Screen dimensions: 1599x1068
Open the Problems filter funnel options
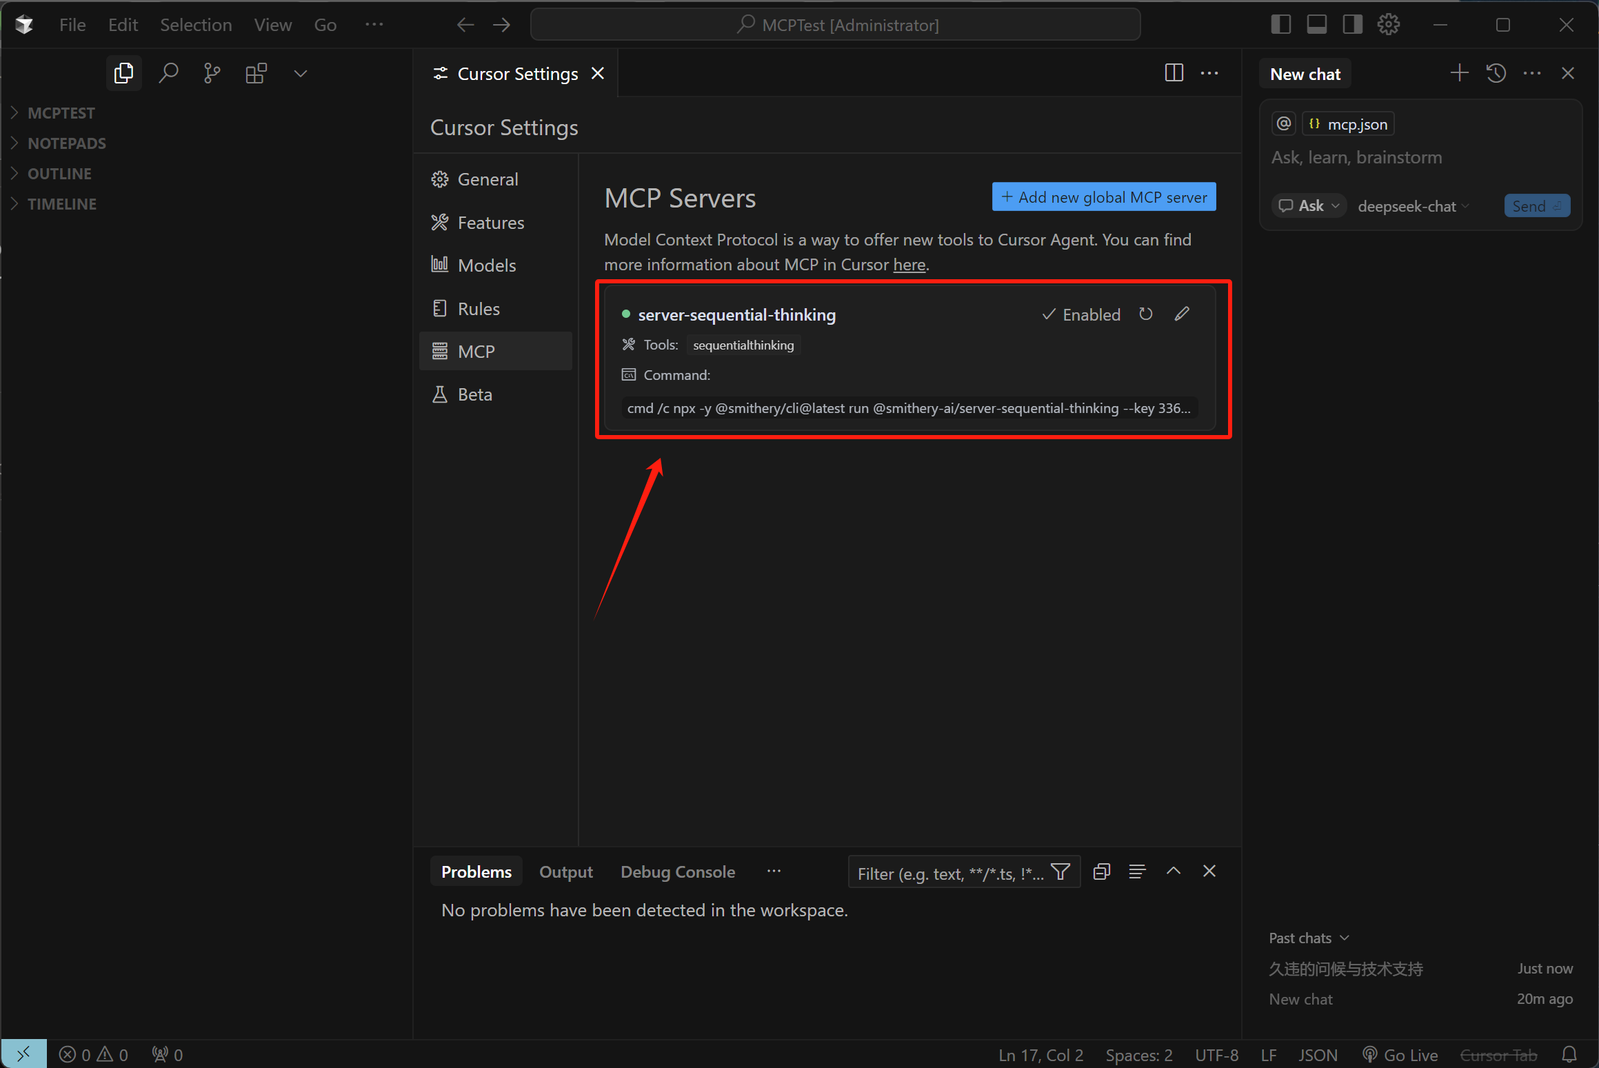(x=1061, y=873)
